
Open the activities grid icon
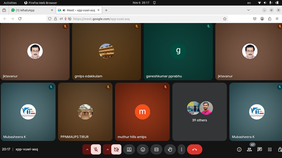point(270,149)
